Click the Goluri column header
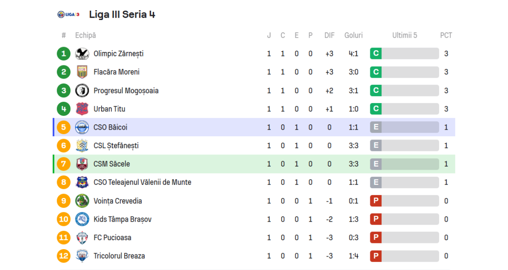 [x=354, y=36]
